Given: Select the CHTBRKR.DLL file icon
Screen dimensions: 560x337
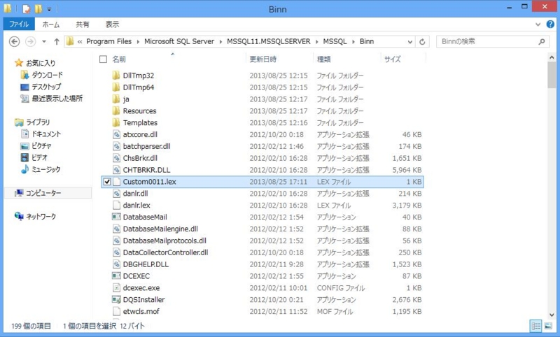Looking at the screenshot, I should click(116, 170).
